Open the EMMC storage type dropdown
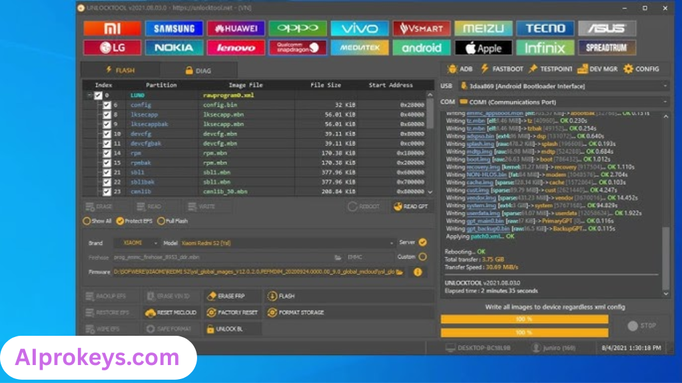This screenshot has width=682, height=383. point(370,257)
